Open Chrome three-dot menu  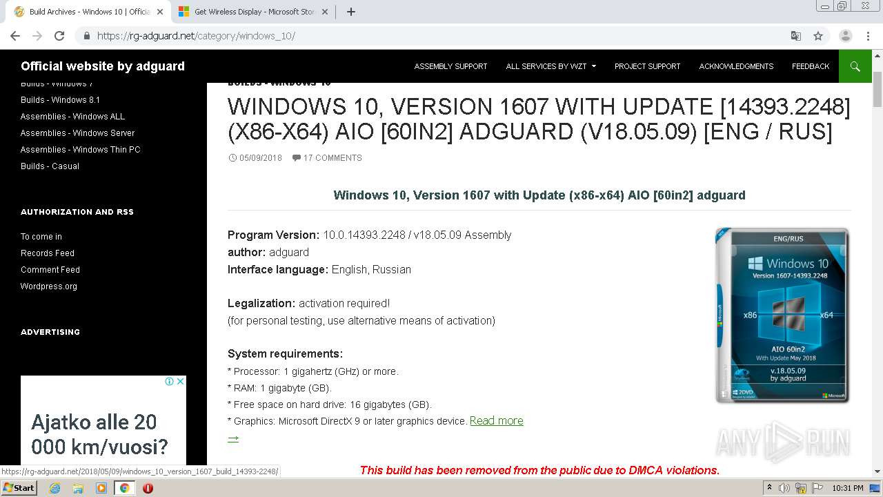point(868,36)
